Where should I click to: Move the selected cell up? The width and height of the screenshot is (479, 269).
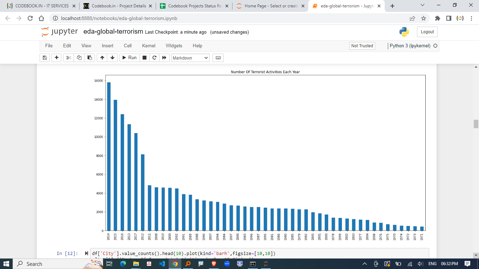(x=102, y=58)
